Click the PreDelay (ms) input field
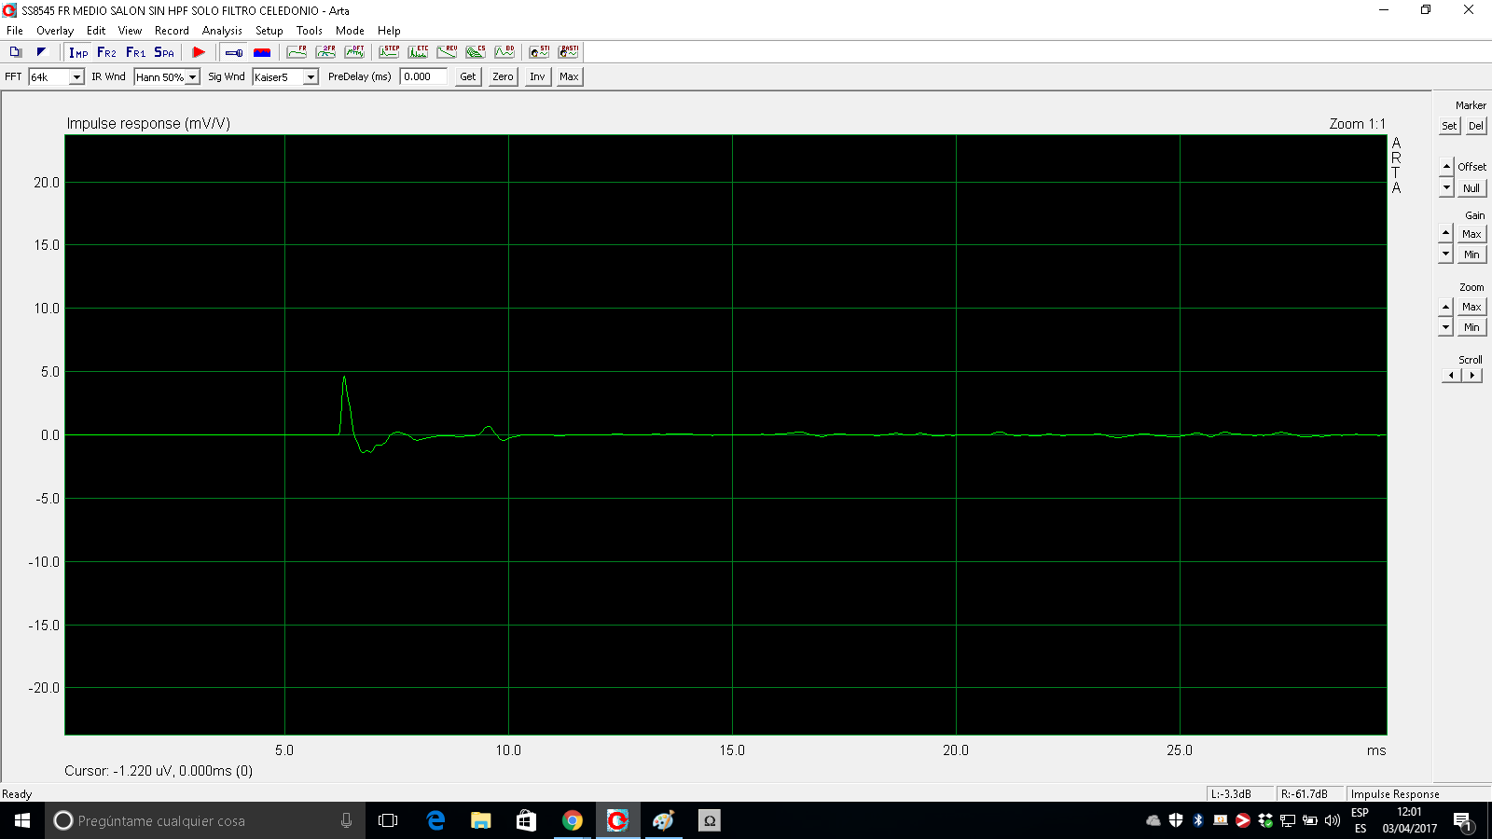 click(x=423, y=76)
